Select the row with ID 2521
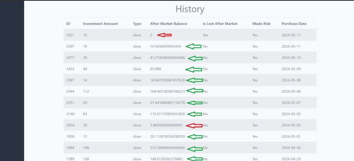The image size is (354, 161). coord(70,35)
